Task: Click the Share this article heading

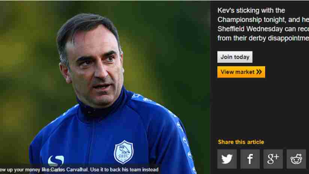Action: pyautogui.click(x=241, y=142)
